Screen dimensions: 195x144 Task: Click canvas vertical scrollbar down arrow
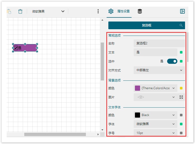102,130
